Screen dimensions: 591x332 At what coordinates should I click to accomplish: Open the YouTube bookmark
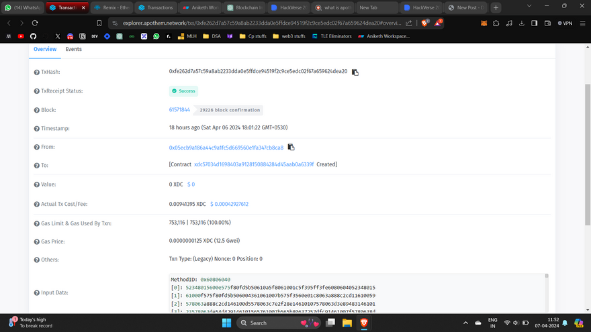(21, 36)
